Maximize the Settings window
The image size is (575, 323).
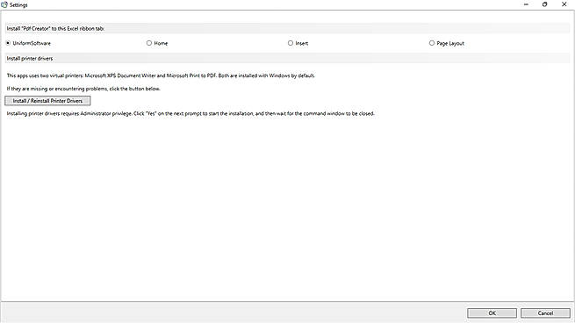coord(544,4)
